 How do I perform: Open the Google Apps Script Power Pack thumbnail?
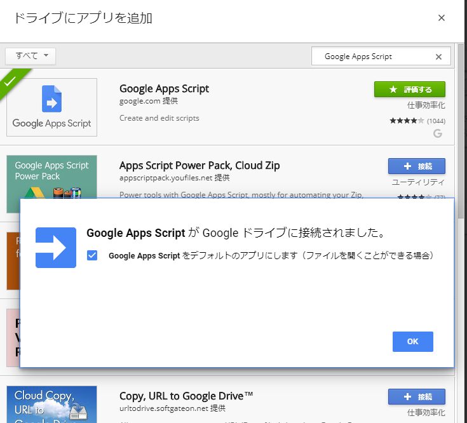52,176
